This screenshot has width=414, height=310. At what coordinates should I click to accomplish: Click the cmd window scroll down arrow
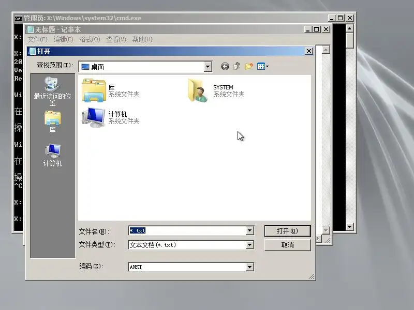click(x=350, y=226)
